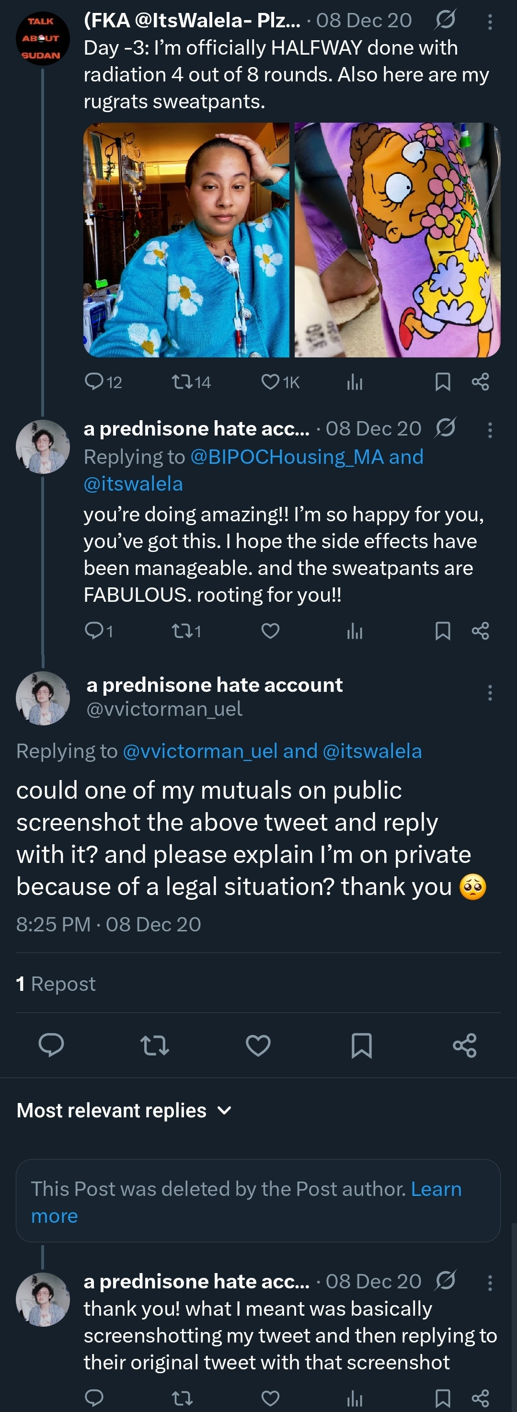Share the 'you're doing amazing' reply
The image size is (517, 1412).
tap(480, 631)
